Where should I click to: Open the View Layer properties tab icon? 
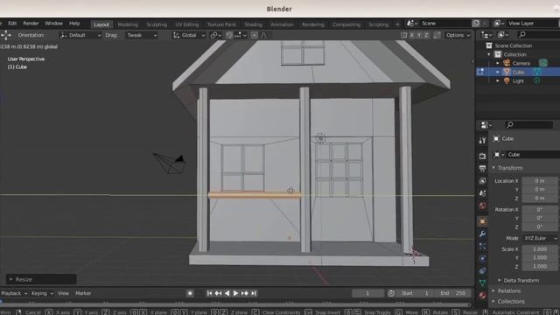tap(482, 181)
